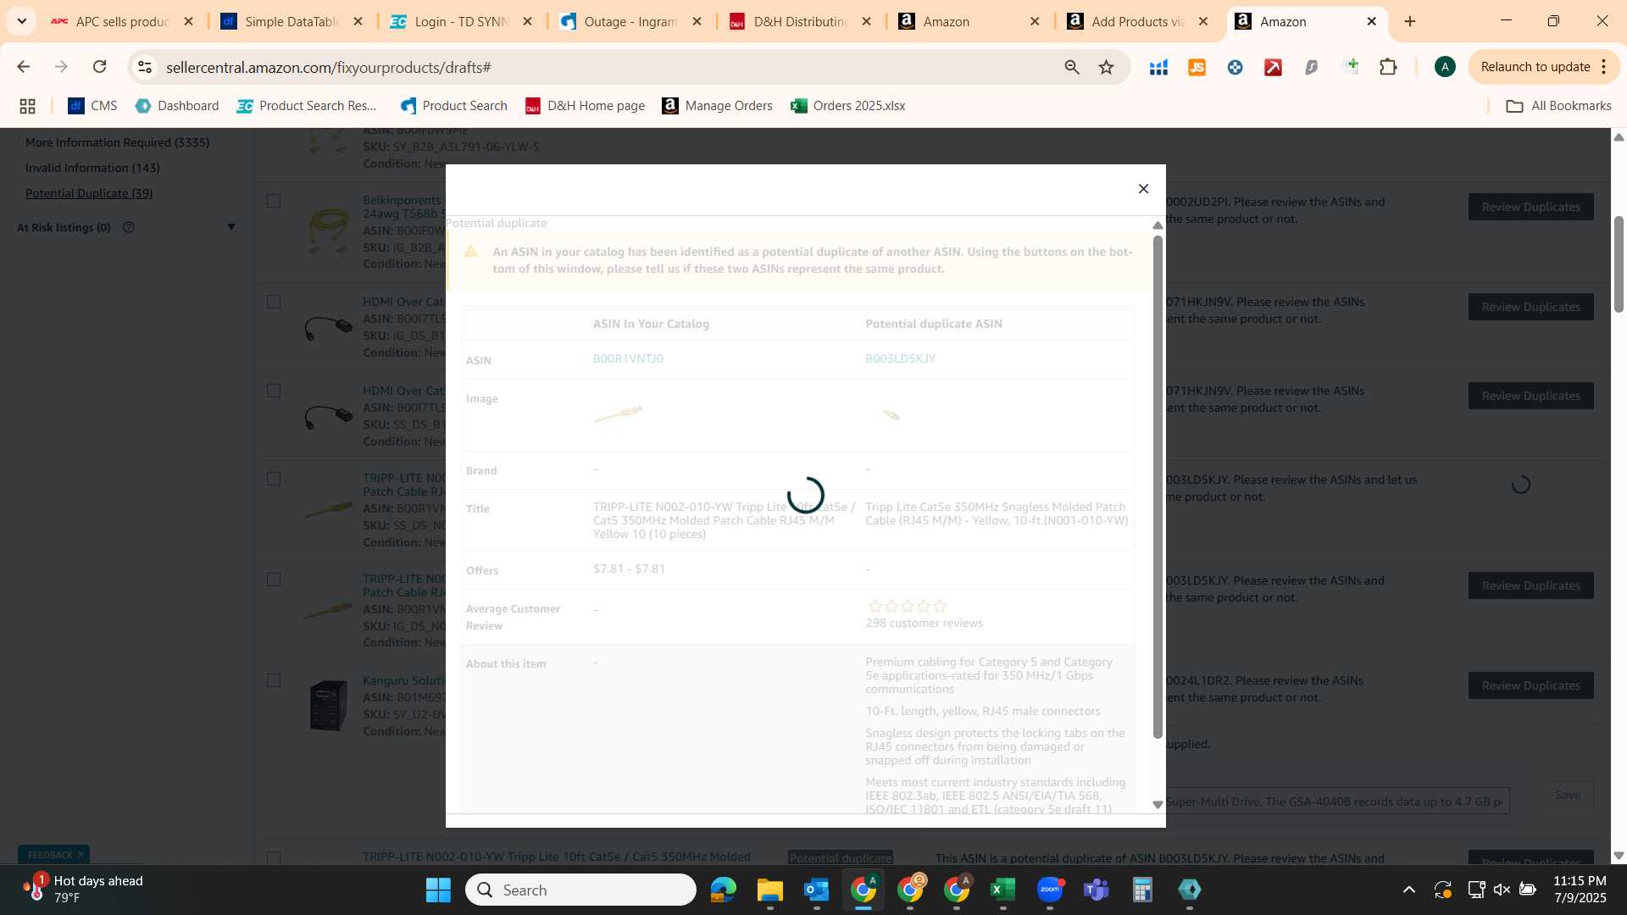Click the dialog scrollbar down arrow
The width and height of the screenshot is (1627, 915).
click(x=1158, y=805)
